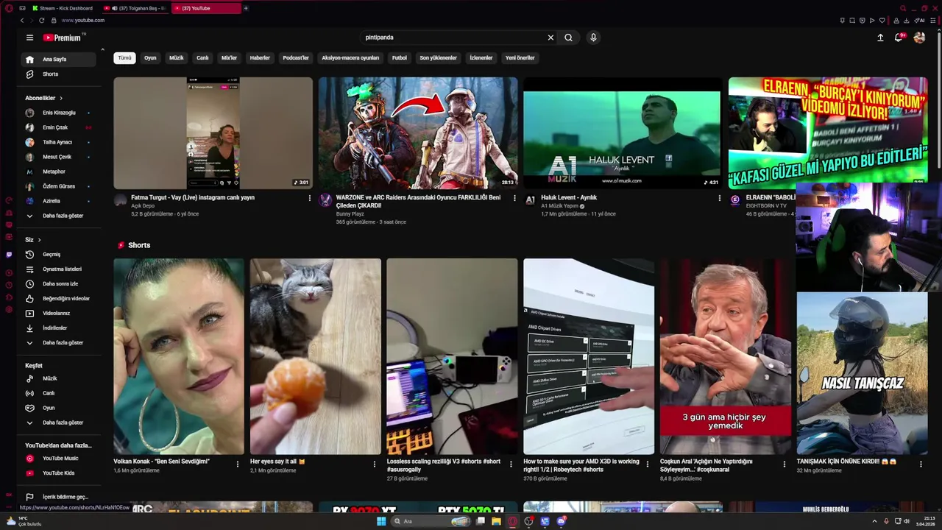Open Canlı under Keşfet
The height and width of the screenshot is (530, 942).
[59, 393]
